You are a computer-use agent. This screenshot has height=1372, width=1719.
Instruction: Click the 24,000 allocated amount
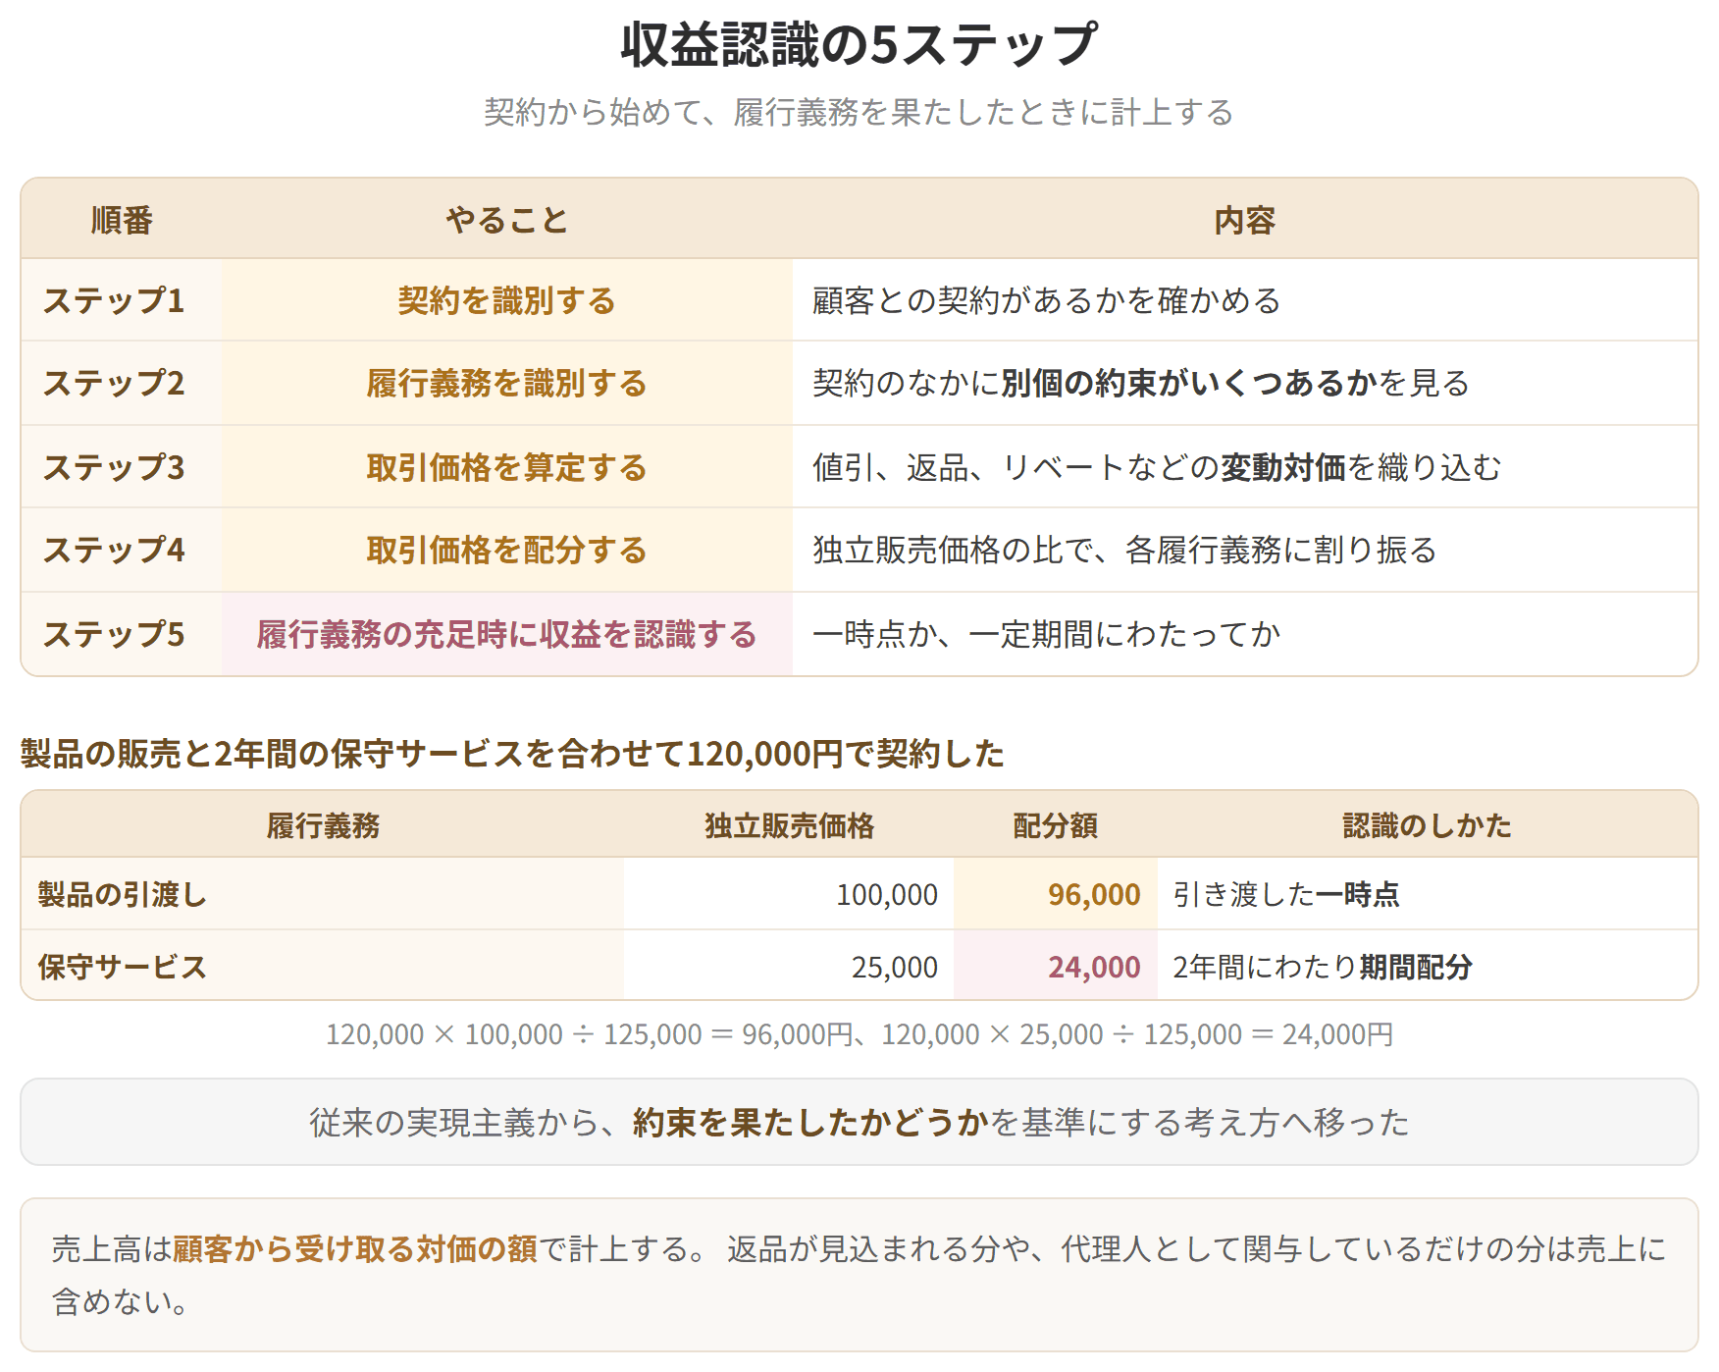pyautogui.click(x=1094, y=967)
